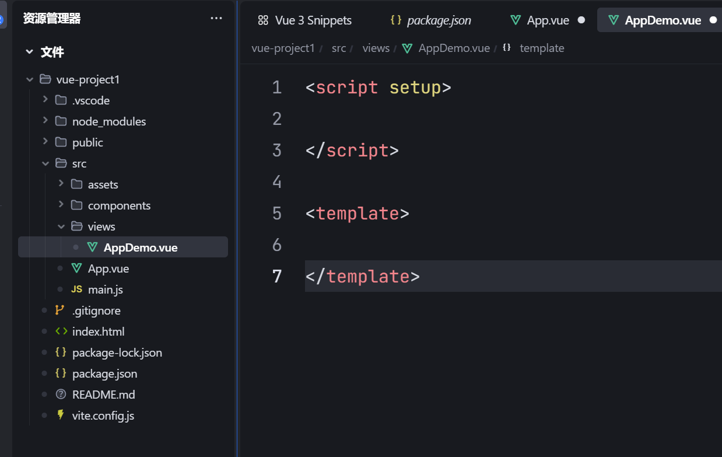Image resolution: width=722 pixels, height=457 pixels.
Task: Expand the .vscode folder chevron
Action: click(x=45, y=100)
